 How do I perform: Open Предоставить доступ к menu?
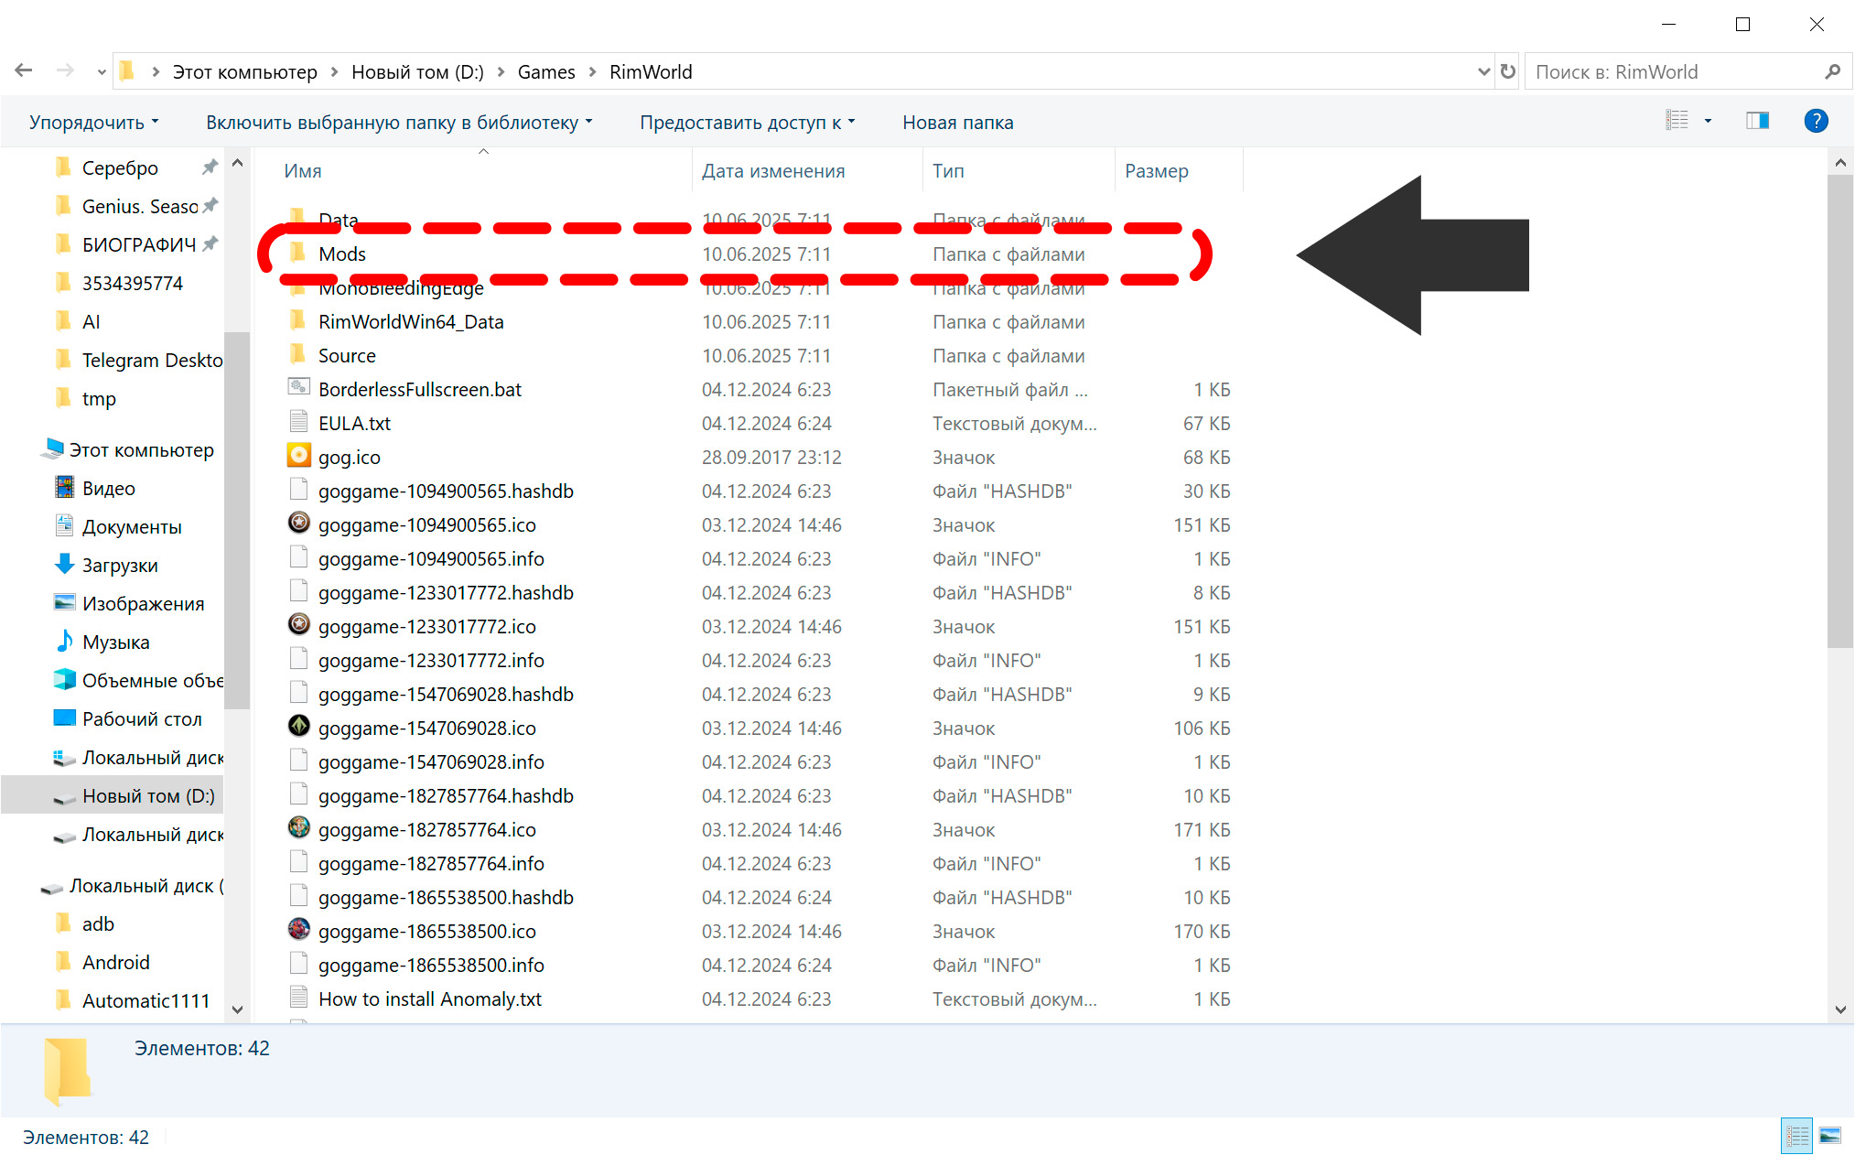(747, 123)
